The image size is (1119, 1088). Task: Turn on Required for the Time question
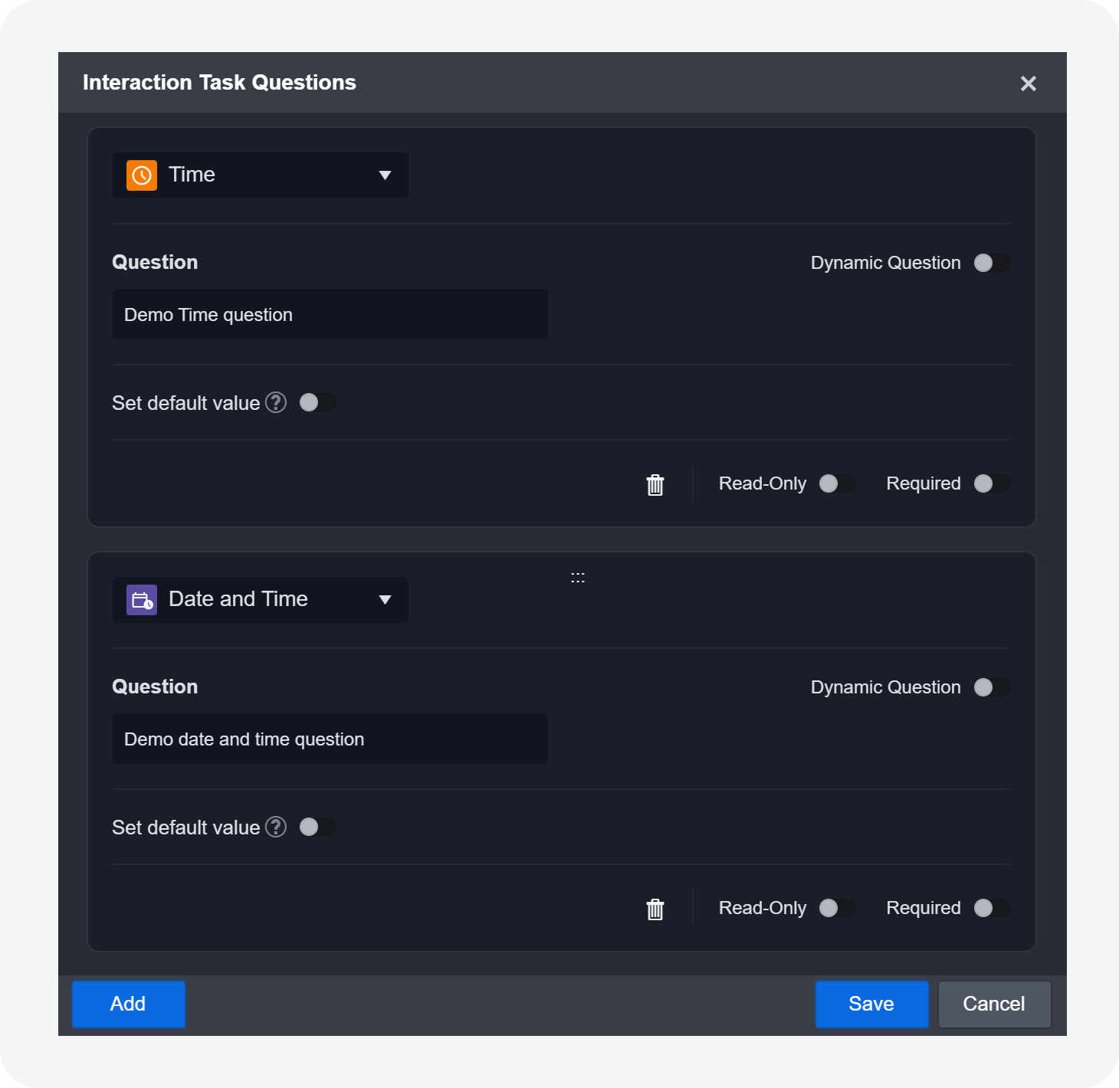pyautogui.click(x=992, y=483)
